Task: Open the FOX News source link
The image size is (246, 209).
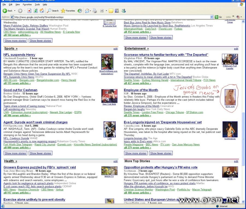Action: coord(209,80)
